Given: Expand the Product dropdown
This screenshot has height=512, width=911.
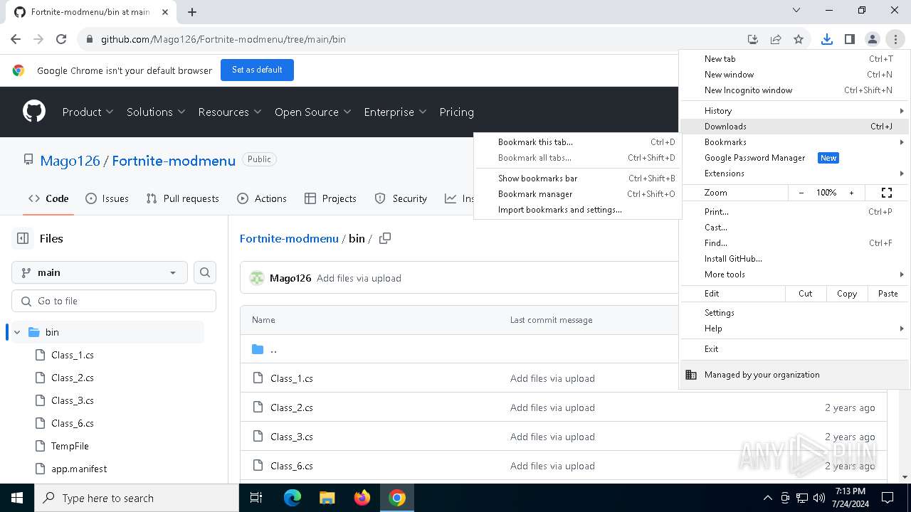Looking at the screenshot, I should 88,112.
